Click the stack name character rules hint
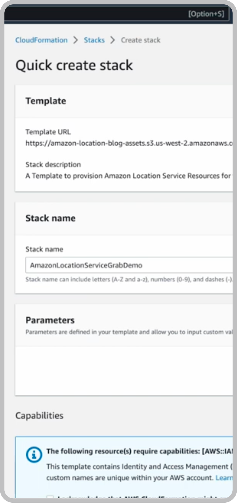Viewport: 237px width, 503px height. click(129, 280)
